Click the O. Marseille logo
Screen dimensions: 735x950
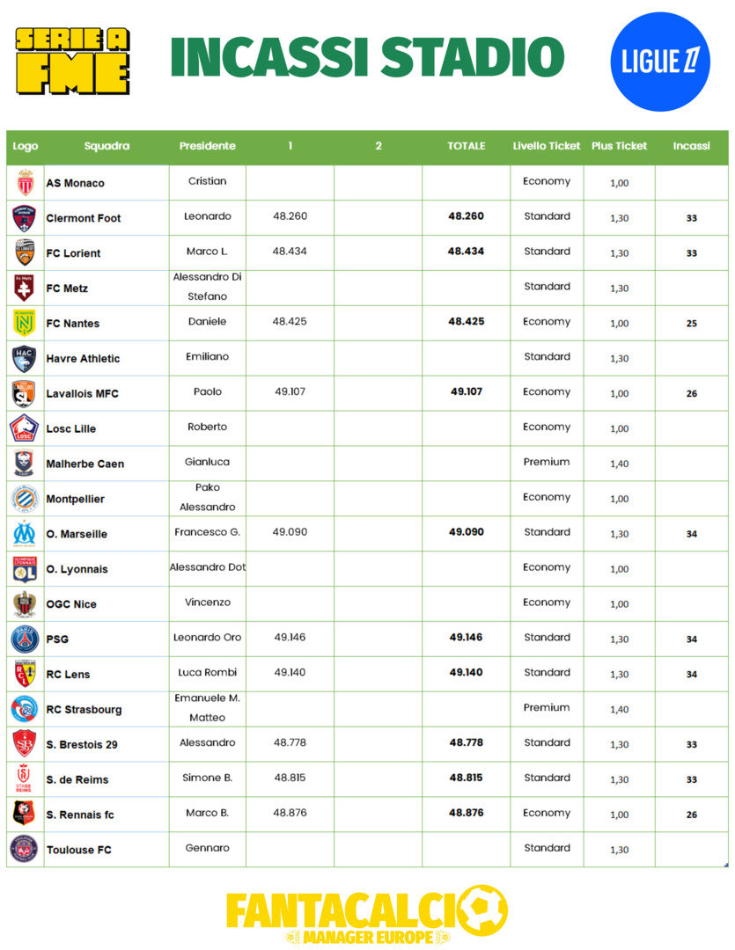(25, 534)
